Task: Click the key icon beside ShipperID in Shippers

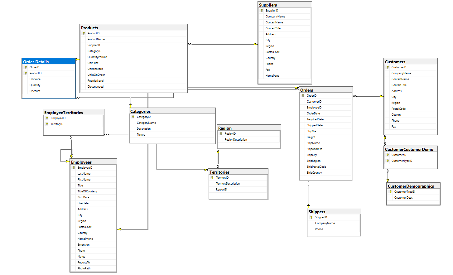Action: coord(311,217)
